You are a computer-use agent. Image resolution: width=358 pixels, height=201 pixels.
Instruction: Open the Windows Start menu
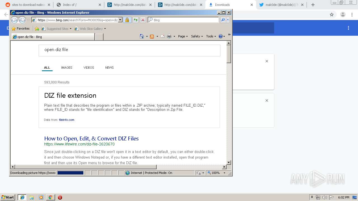point(8,197)
